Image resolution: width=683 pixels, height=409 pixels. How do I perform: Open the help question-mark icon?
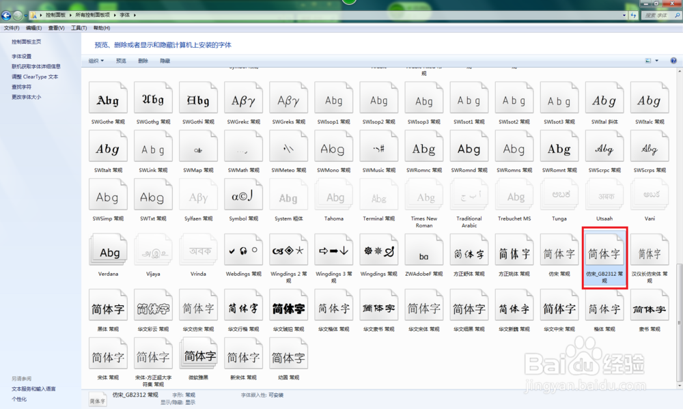click(x=673, y=61)
